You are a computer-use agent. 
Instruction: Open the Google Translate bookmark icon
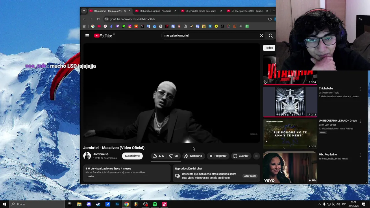[x=148, y=26]
